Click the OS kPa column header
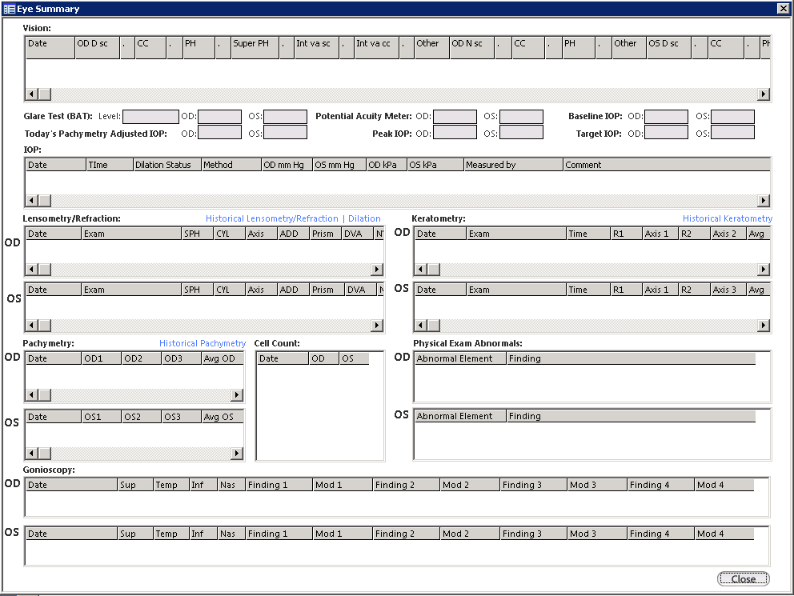This screenshot has height=596, width=794. (435, 165)
